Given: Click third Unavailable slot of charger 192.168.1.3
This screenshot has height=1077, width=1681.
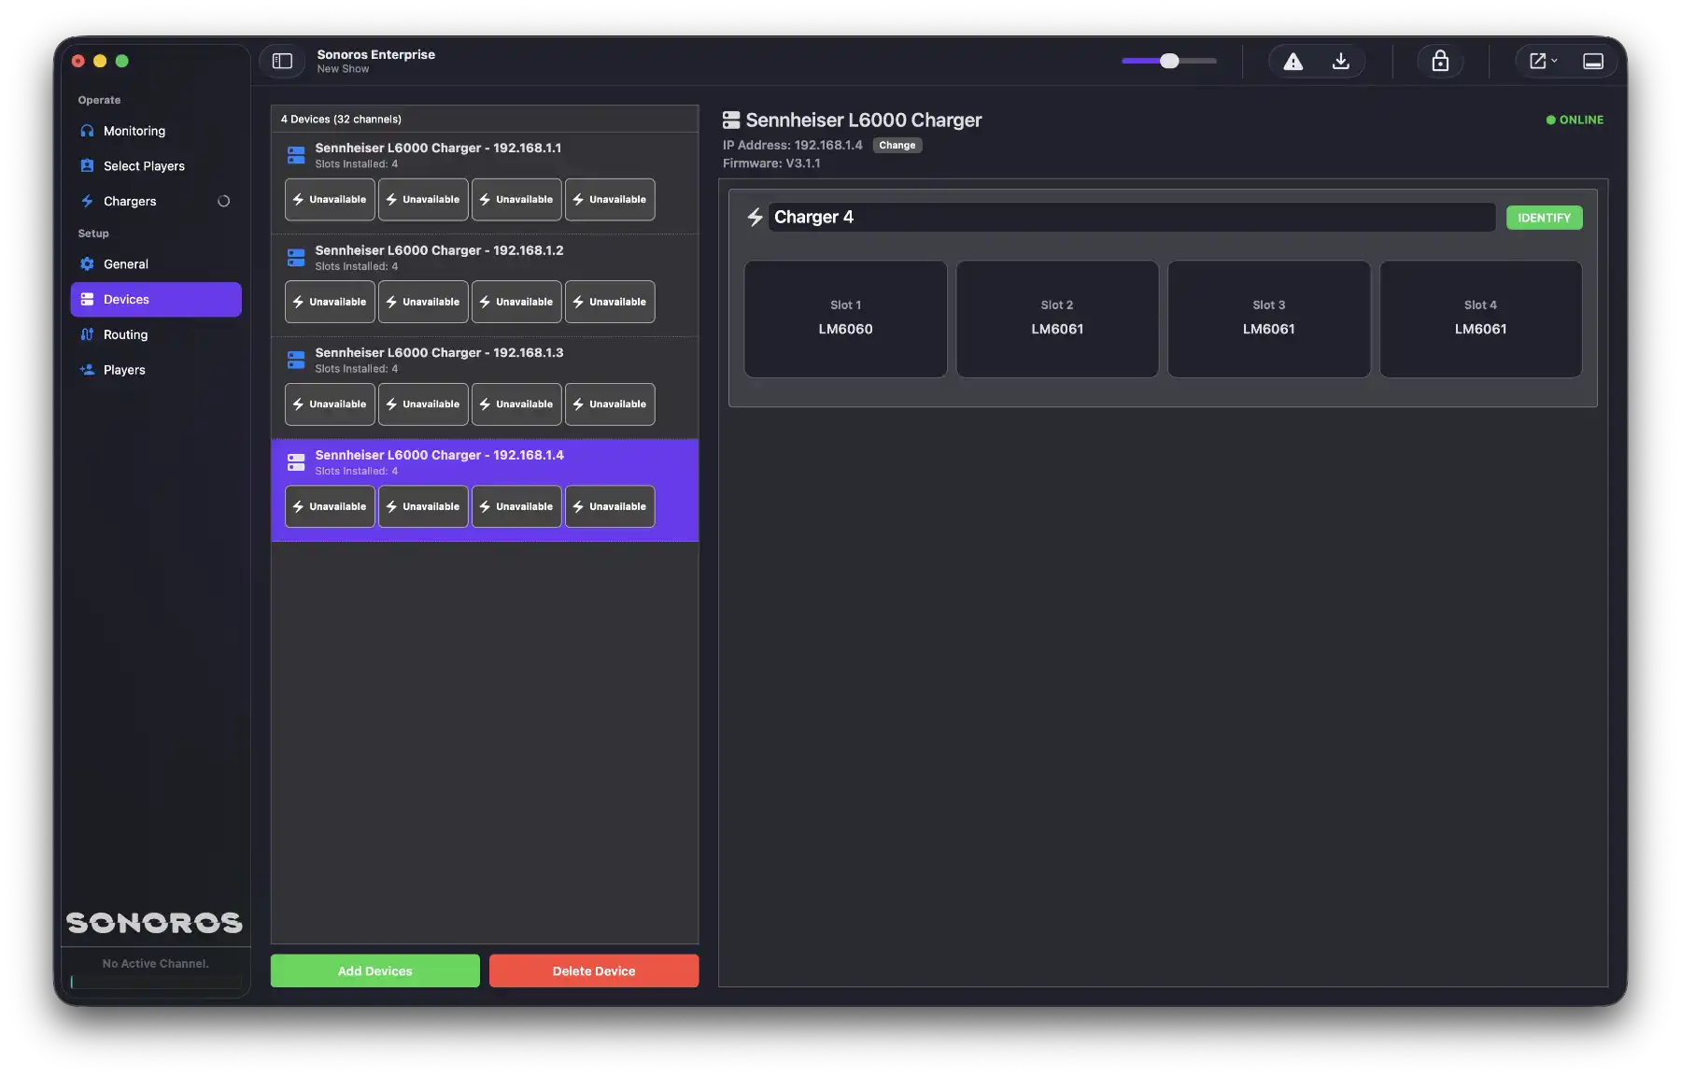Looking at the screenshot, I should tap(516, 404).
